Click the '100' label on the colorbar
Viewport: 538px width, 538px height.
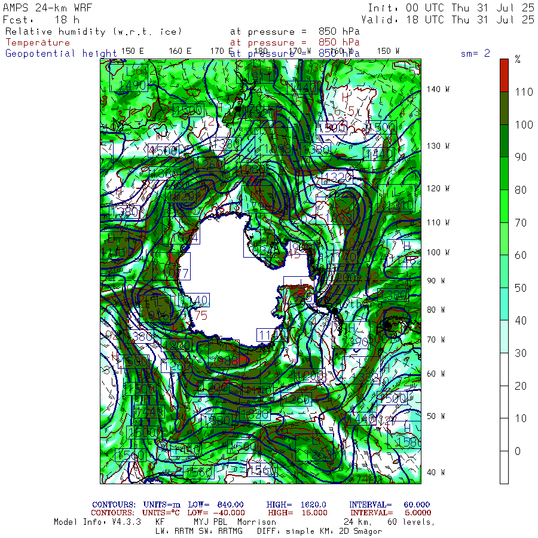click(x=524, y=124)
